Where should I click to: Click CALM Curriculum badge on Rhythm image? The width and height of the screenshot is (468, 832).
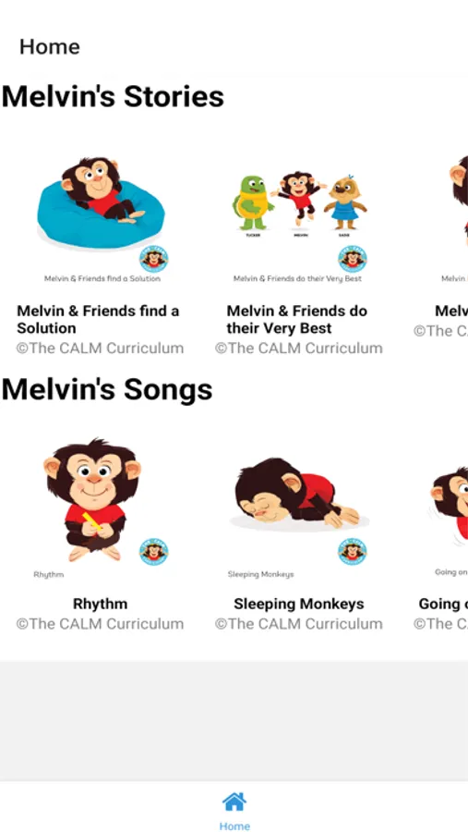154,552
